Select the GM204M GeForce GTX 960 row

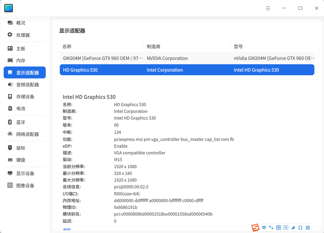[x=187, y=58]
